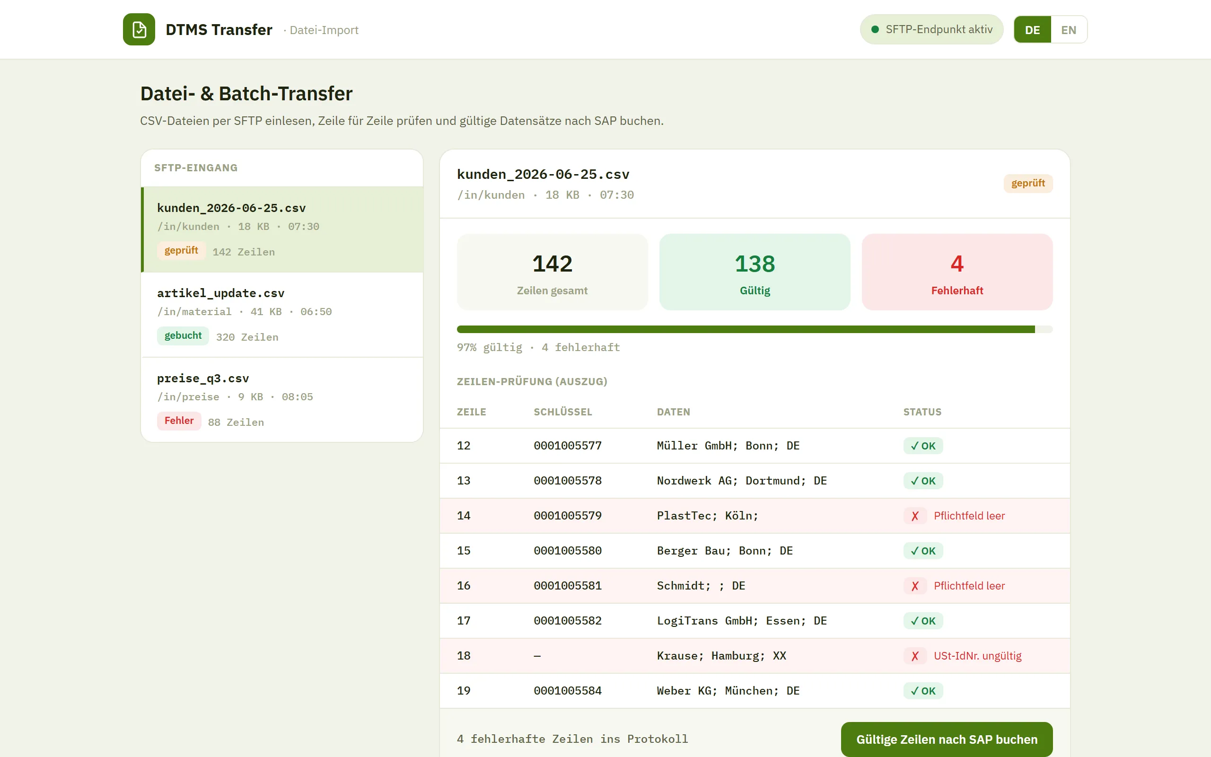Click the X icon in row 16
1211x757 pixels.
coord(915,586)
